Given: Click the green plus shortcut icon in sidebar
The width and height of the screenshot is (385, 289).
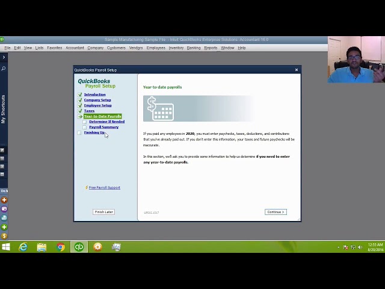Looking at the screenshot, I should 4,227.
